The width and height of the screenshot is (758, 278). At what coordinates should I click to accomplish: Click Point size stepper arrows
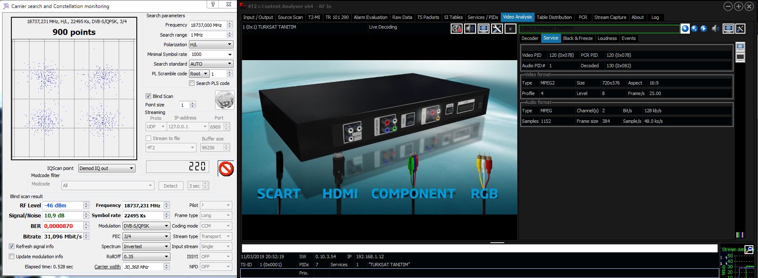[x=193, y=105]
